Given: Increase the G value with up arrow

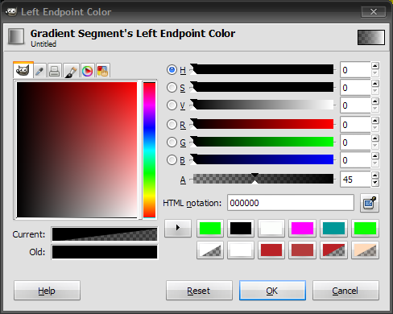Looking at the screenshot, I should 375,138.
